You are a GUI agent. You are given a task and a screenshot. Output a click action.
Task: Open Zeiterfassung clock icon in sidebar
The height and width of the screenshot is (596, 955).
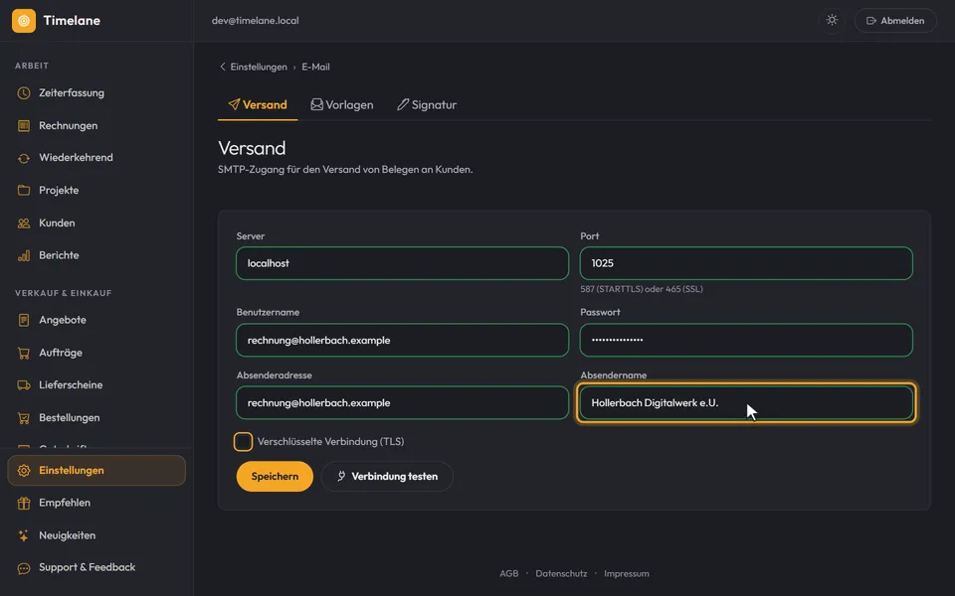coord(24,93)
